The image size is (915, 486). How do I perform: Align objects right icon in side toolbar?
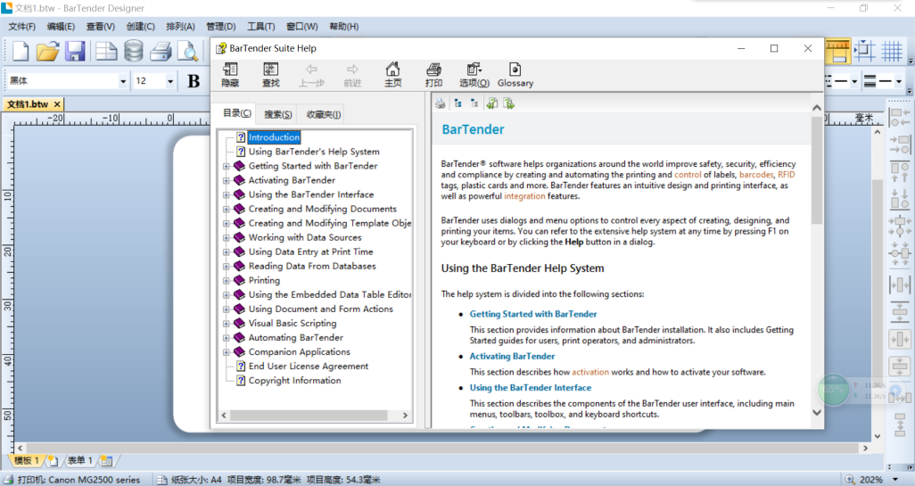[x=899, y=144]
